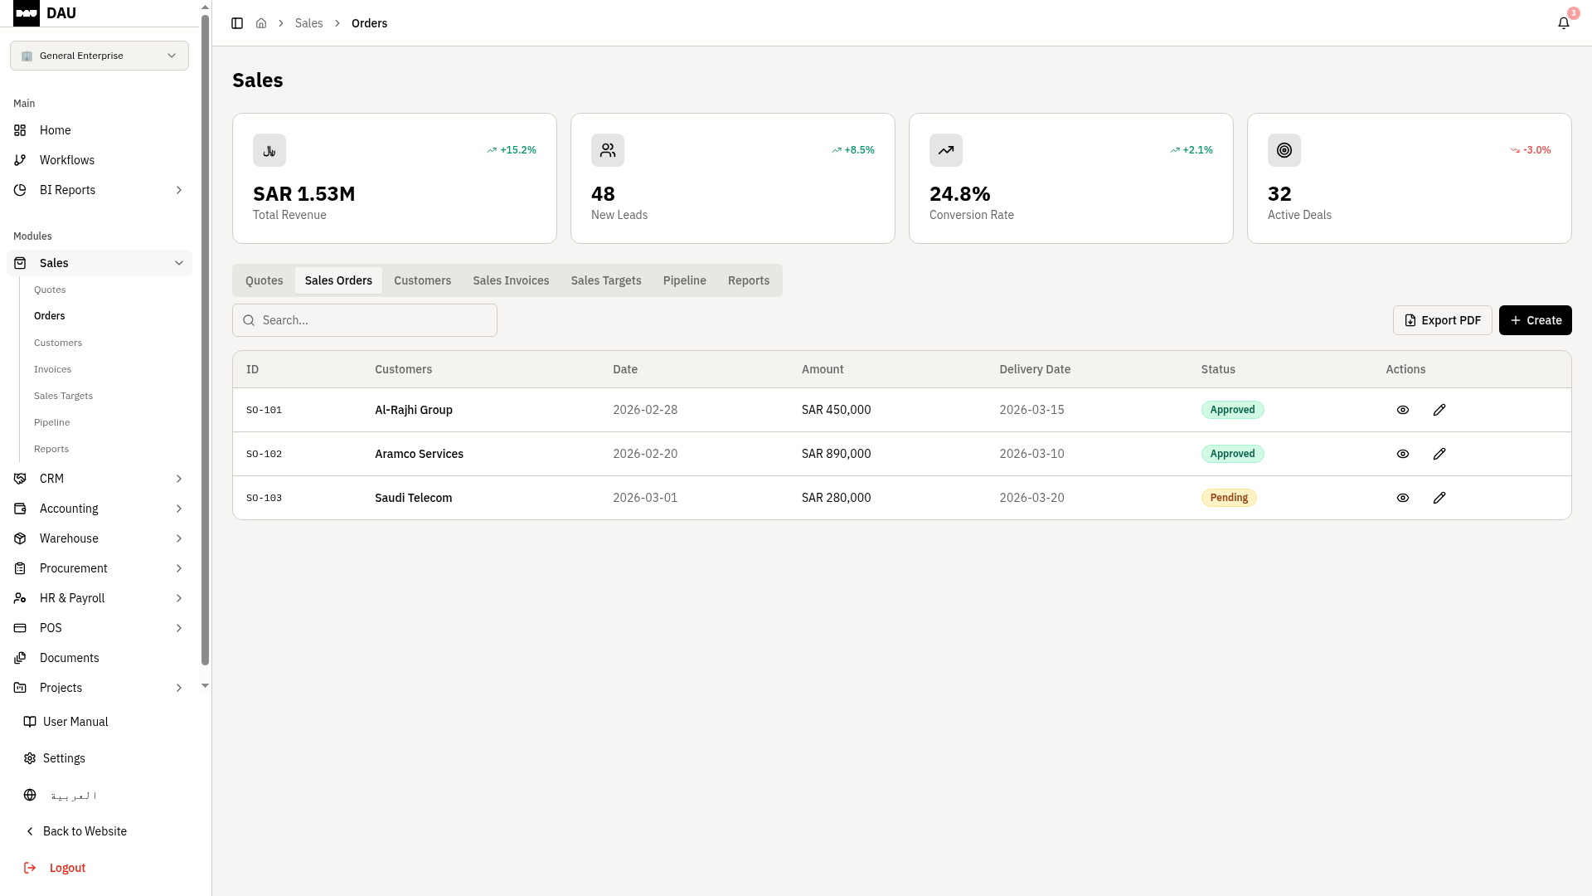1592x896 pixels.
Task: Edit order SO-101 with pencil icon
Action: pyautogui.click(x=1439, y=410)
